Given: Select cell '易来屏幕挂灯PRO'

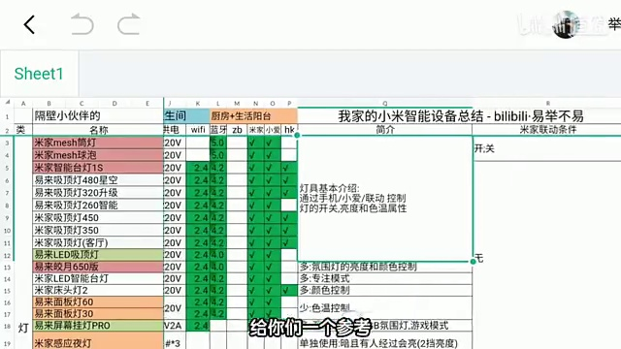Looking at the screenshot, I should point(98,326).
